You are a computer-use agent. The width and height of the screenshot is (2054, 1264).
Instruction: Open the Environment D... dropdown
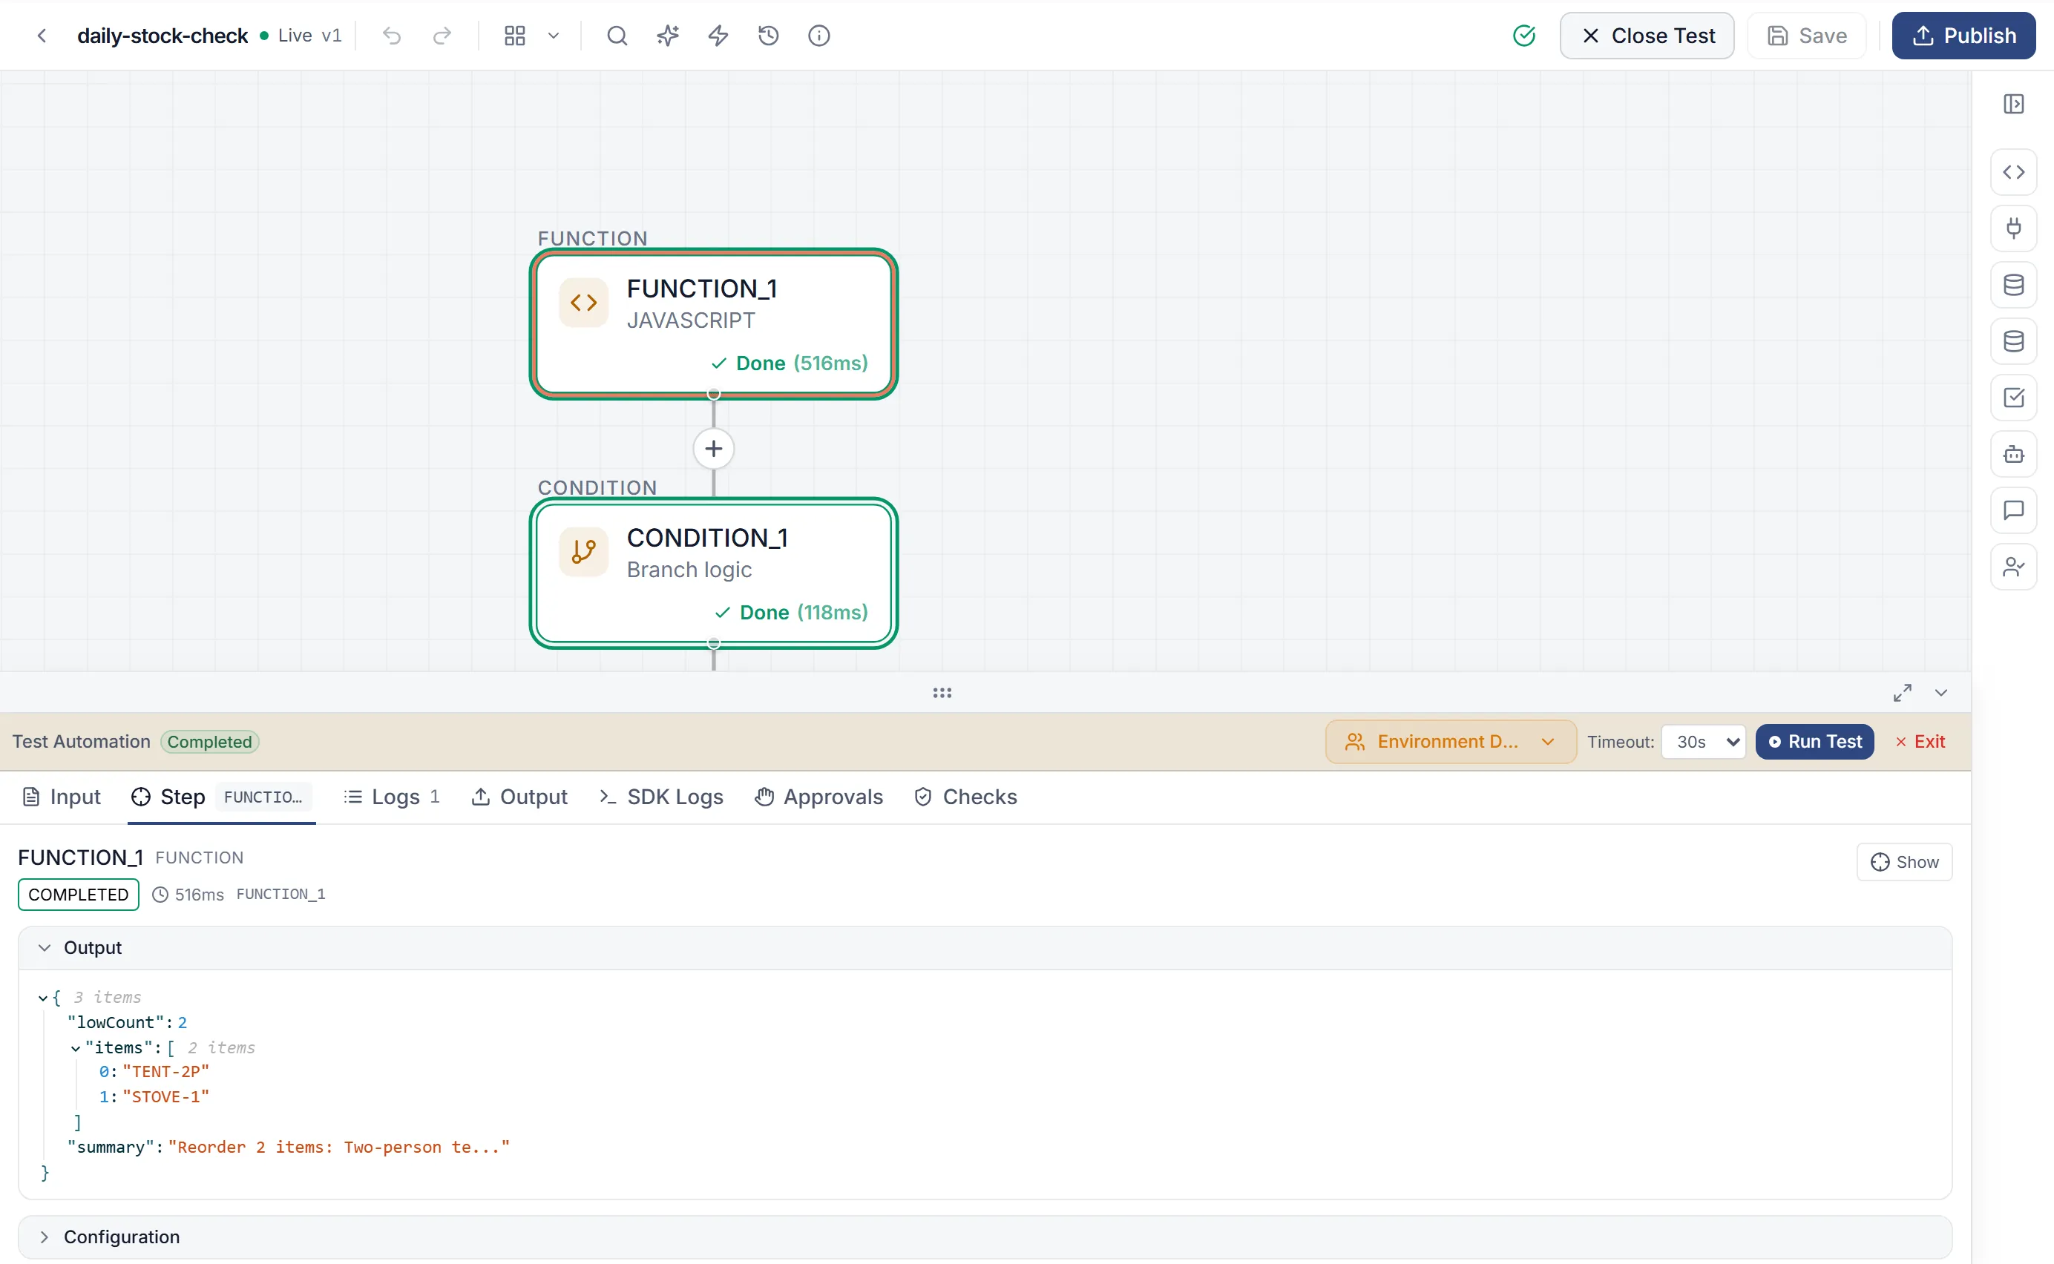(x=1450, y=742)
